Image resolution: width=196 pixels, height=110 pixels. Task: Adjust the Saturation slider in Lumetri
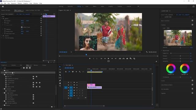click(x=180, y=61)
